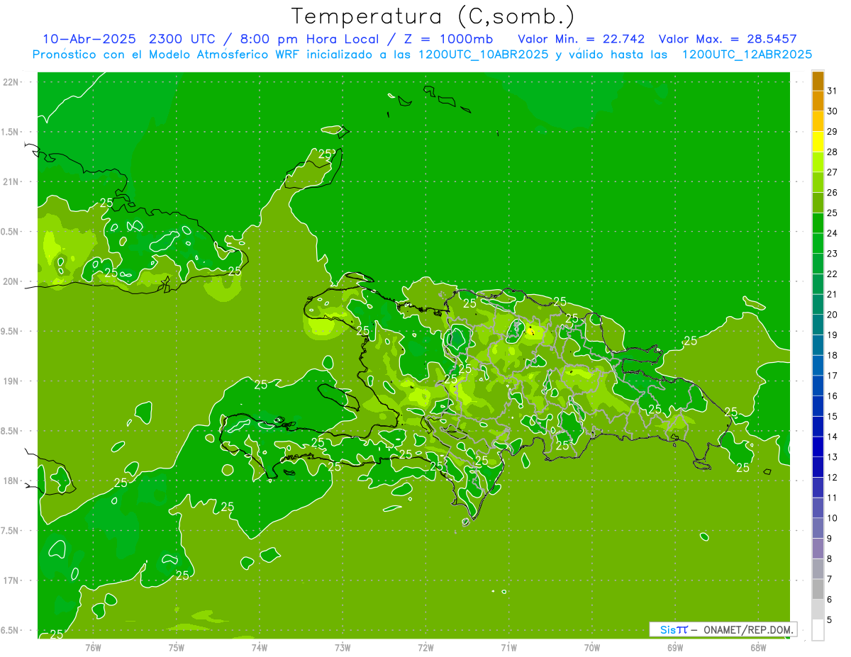Click the 19N latitude axis label
The image size is (851, 657).
11,381
